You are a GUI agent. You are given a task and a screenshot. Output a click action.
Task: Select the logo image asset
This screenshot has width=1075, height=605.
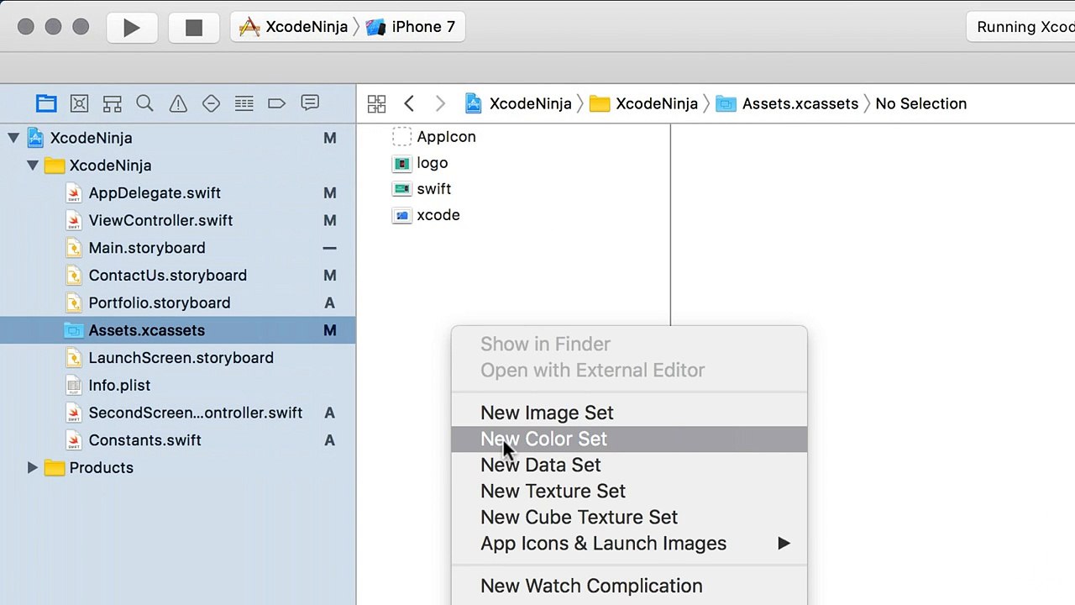pos(420,163)
